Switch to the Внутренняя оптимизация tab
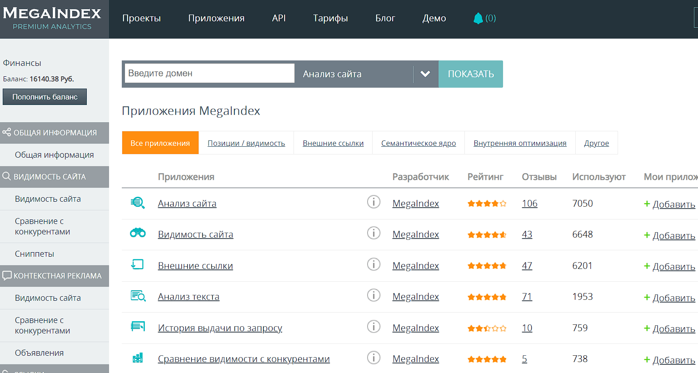The height and width of the screenshot is (373, 698). pos(520,143)
